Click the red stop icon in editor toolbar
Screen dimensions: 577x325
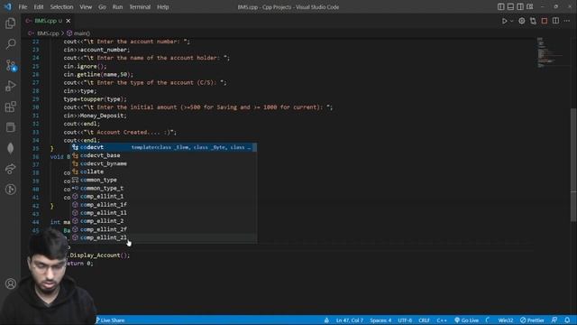point(545,21)
